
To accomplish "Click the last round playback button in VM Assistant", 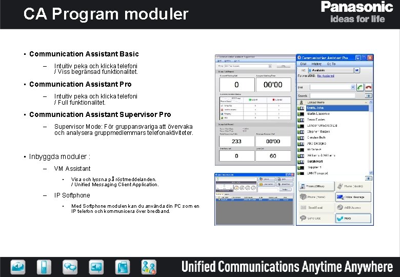I will (253, 188).
